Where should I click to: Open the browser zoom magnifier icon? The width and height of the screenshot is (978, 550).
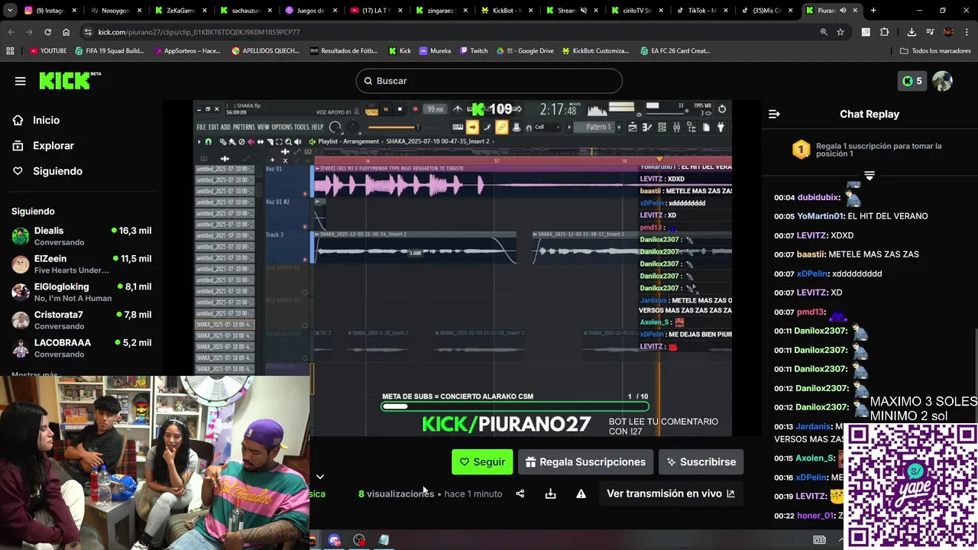[x=823, y=32]
